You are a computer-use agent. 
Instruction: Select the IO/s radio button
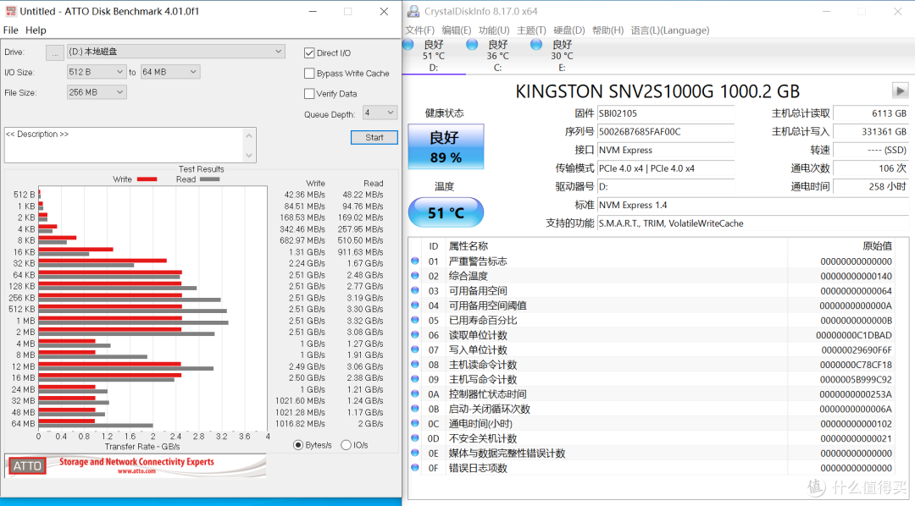[346, 445]
